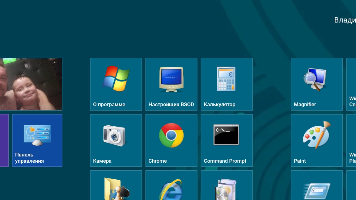Click the Magnifier label text
The width and height of the screenshot is (356, 200).
tap(305, 105)
